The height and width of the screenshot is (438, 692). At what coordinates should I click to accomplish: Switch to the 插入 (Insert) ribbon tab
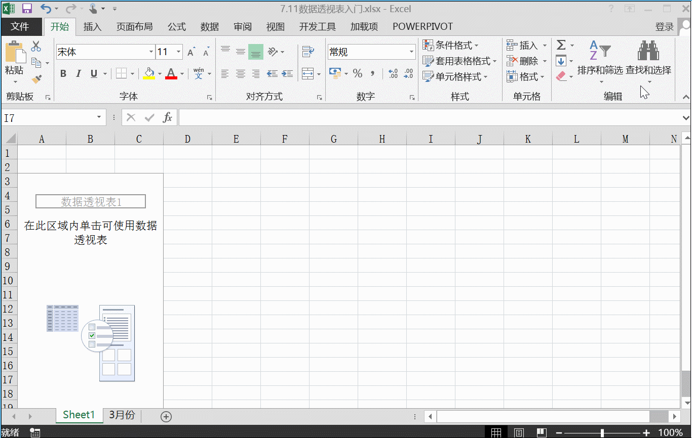92,26
